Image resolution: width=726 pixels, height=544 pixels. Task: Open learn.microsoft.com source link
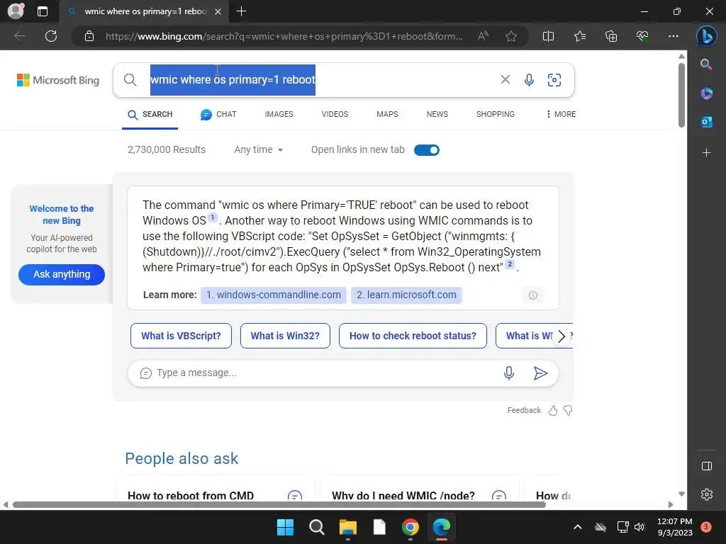click(x=406, y=295)
